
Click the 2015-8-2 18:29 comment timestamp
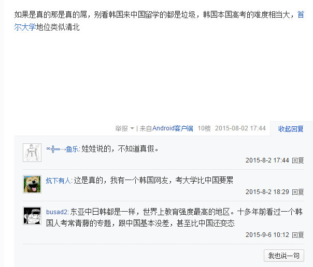267,192
